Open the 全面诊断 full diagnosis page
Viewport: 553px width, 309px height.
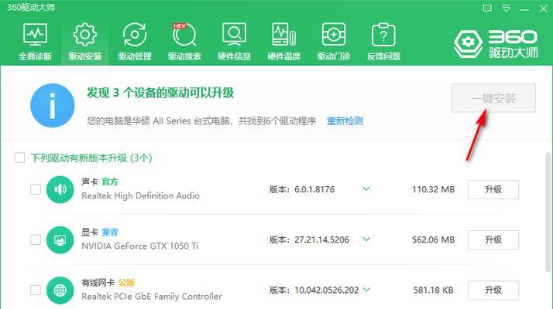[36, 42]
